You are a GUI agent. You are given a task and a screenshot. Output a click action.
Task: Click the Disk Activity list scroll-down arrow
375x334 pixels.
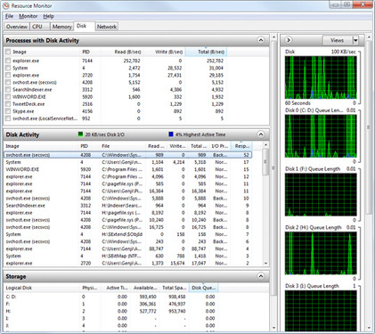265,263
